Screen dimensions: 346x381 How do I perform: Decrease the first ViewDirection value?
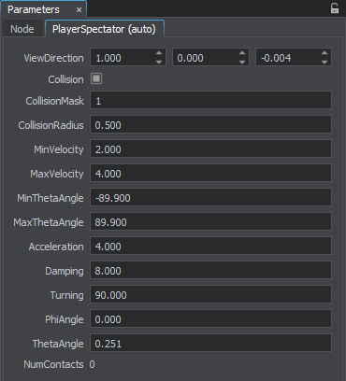click(159, 62)
